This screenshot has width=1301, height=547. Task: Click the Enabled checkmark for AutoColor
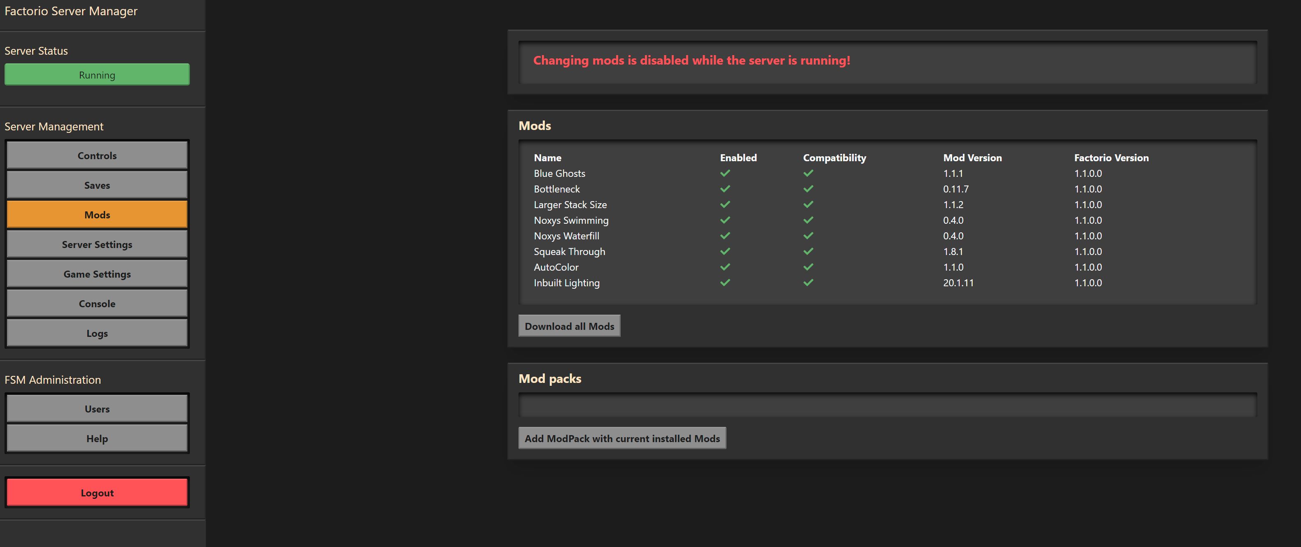tap(725, 267)
